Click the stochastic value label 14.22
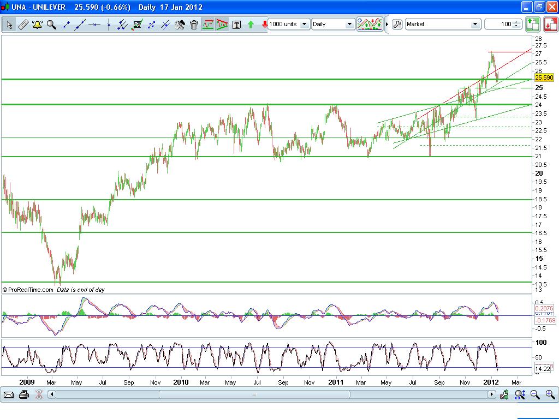 pos(542,369)
